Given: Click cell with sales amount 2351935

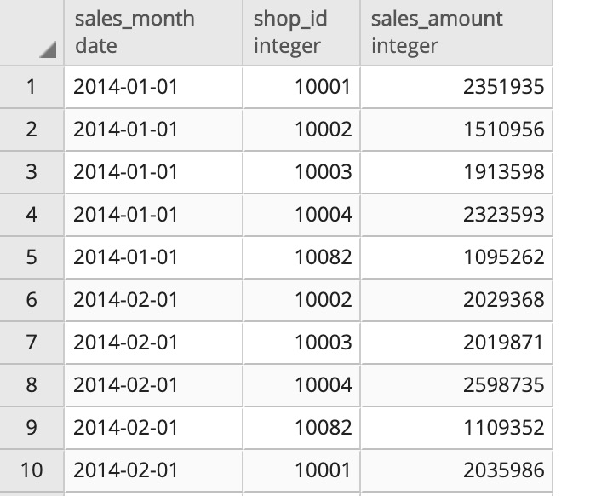Looking at the screenshot, I should pyautogui.click(x=456, y=87).
